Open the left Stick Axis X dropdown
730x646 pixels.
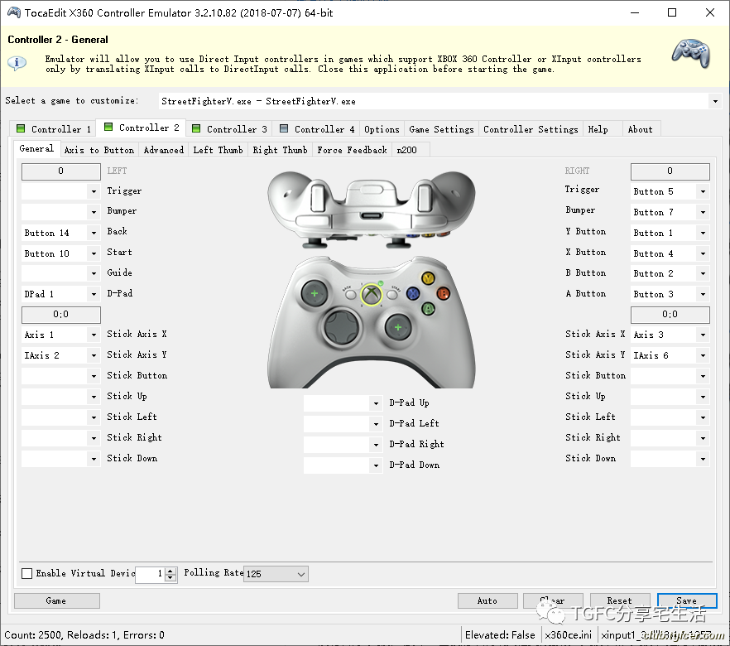tap(94, 335)
